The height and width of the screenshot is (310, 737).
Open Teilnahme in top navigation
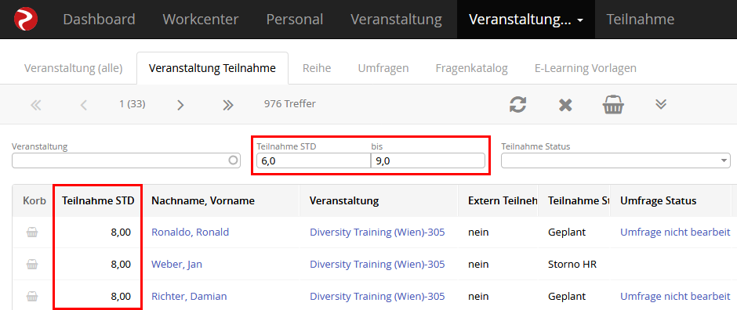[641, 20]
